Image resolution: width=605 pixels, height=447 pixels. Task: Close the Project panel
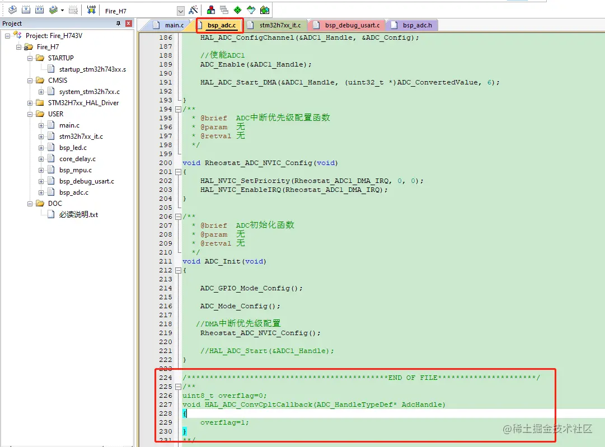click(x=129, y=23)
